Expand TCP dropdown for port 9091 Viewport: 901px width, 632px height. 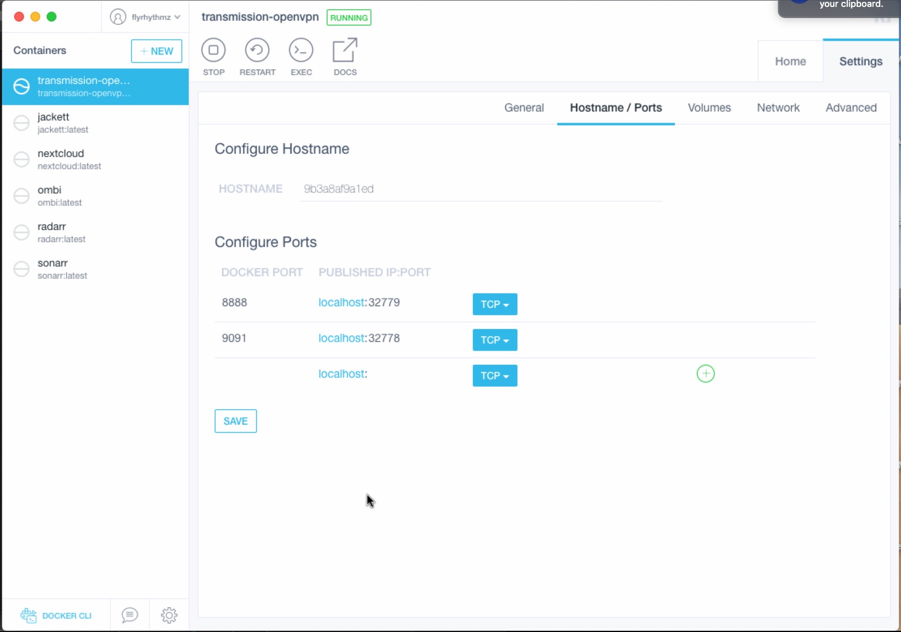[x=494, y=340]
